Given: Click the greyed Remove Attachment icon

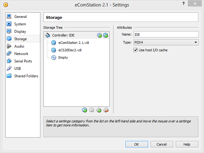Looking at the screenshot, I should [92, 110].
